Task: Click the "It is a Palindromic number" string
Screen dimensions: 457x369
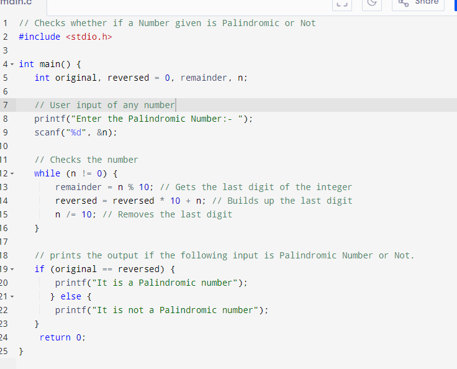Action: click(165, 283)
